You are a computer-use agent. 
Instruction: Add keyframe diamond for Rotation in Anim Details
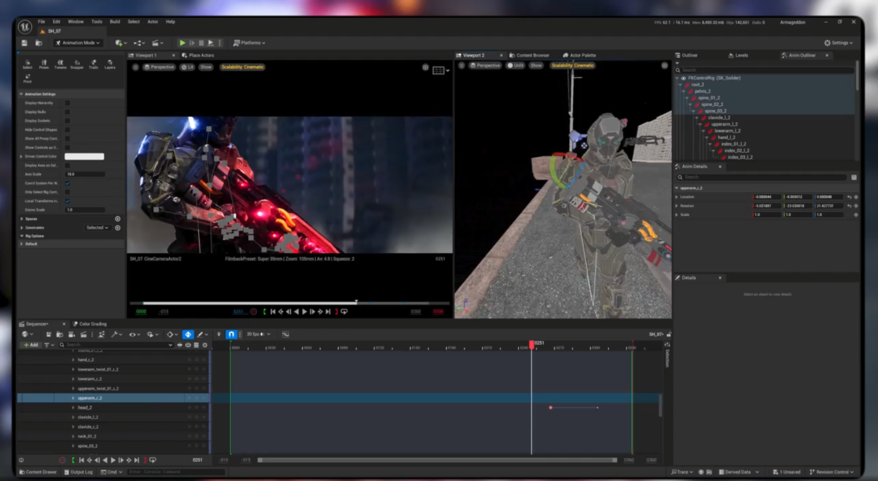[856, 206]
